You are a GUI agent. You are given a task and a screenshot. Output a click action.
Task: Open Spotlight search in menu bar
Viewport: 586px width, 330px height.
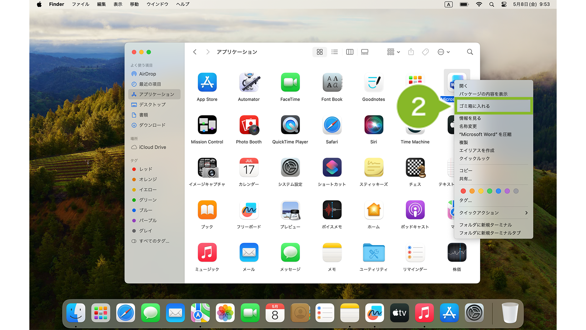pyautogui.click(x=492, y=4)
